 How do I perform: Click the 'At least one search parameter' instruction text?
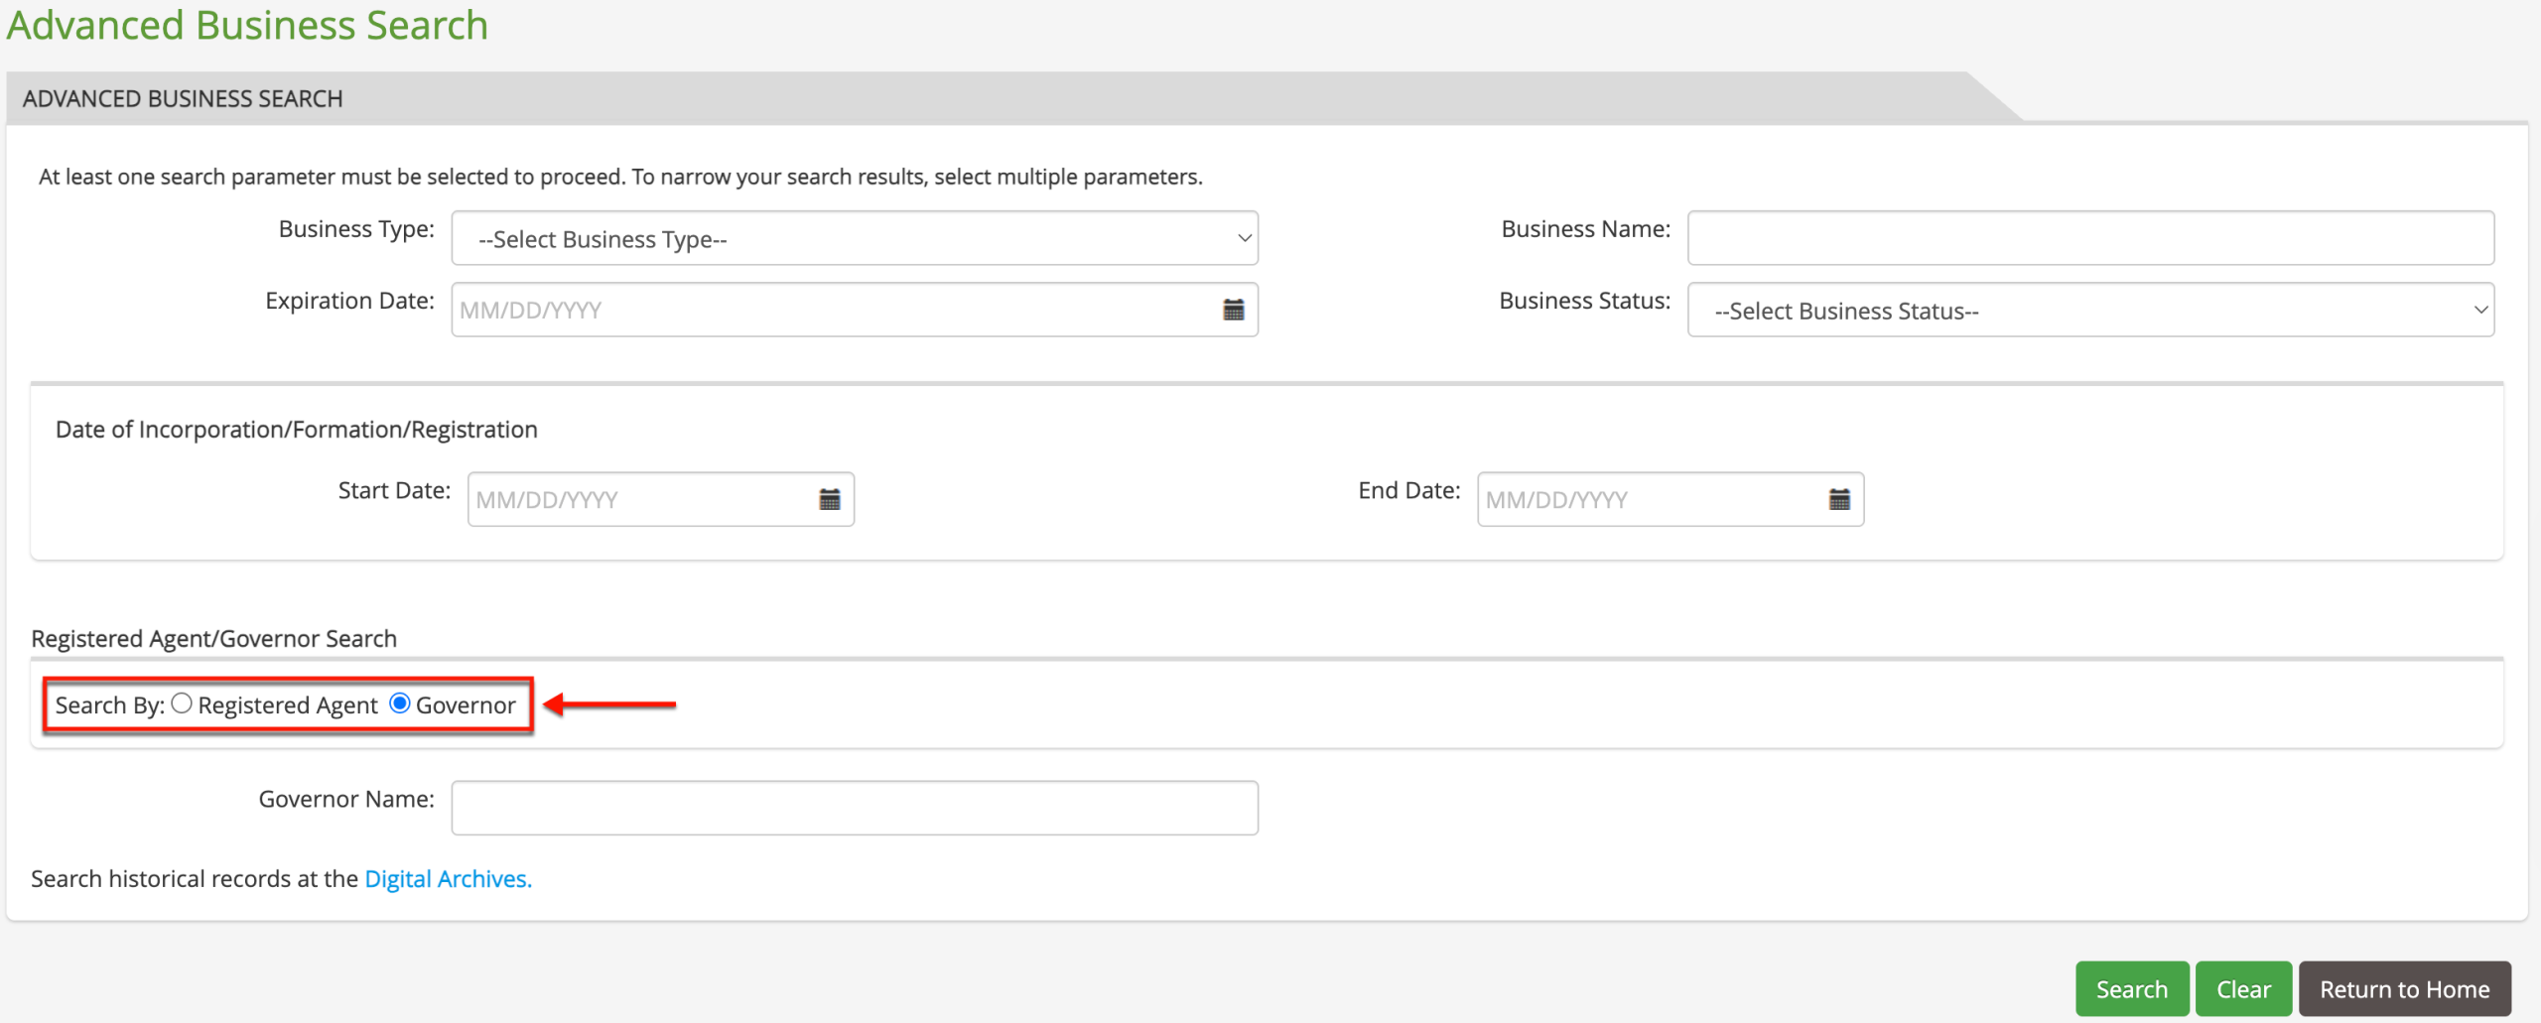[620, 177]
